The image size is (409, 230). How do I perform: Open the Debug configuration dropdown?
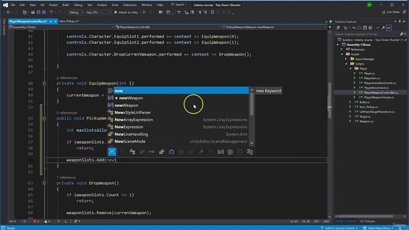click(76, 12)
